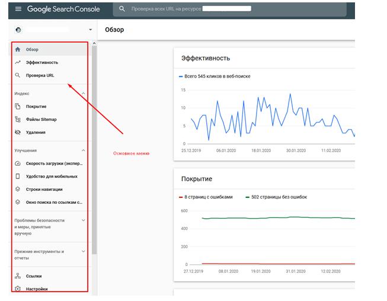Click the property globe icon
The image size is (387, 301).
(x=18, y=30)
